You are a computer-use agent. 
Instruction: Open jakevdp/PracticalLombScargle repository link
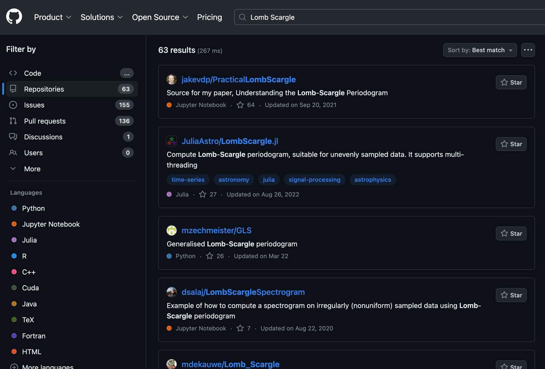tap(238, 79)
